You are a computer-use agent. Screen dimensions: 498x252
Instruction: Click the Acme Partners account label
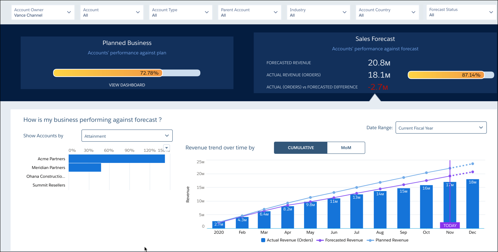coord(51,159)
